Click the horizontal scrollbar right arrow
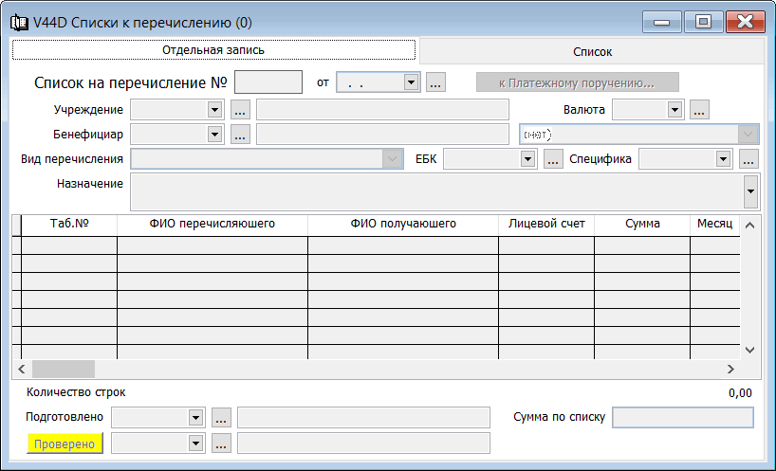Screen dimensions: 776x471 tap(730, 369)
